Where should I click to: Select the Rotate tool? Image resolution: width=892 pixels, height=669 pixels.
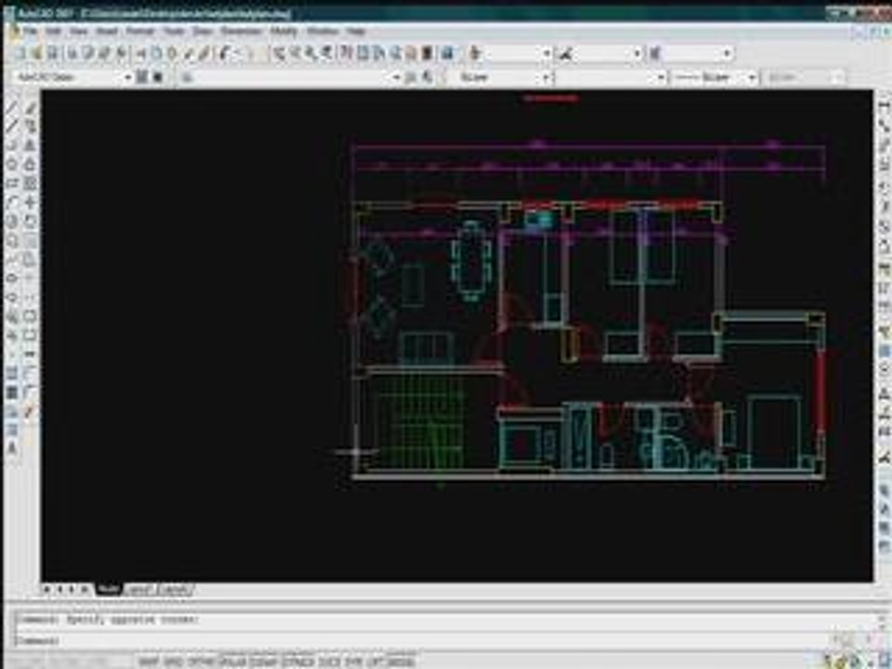click(x=31, y=221)
